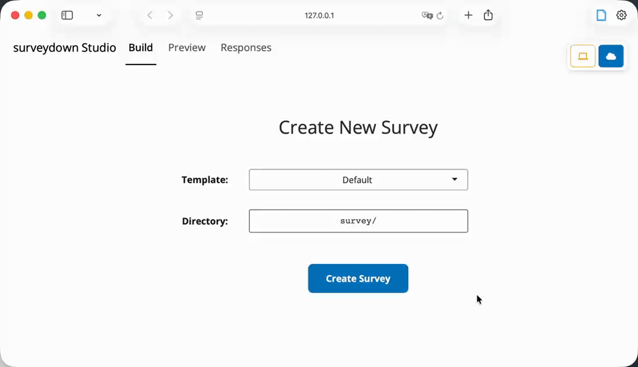Click the surveydown Studio title link
This screenshot has width=638, height=367.
tap(64, 48)
